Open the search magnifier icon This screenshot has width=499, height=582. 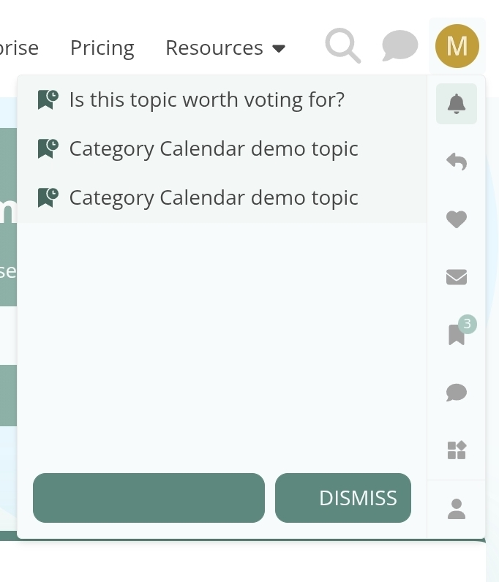[x=342, y=46]
